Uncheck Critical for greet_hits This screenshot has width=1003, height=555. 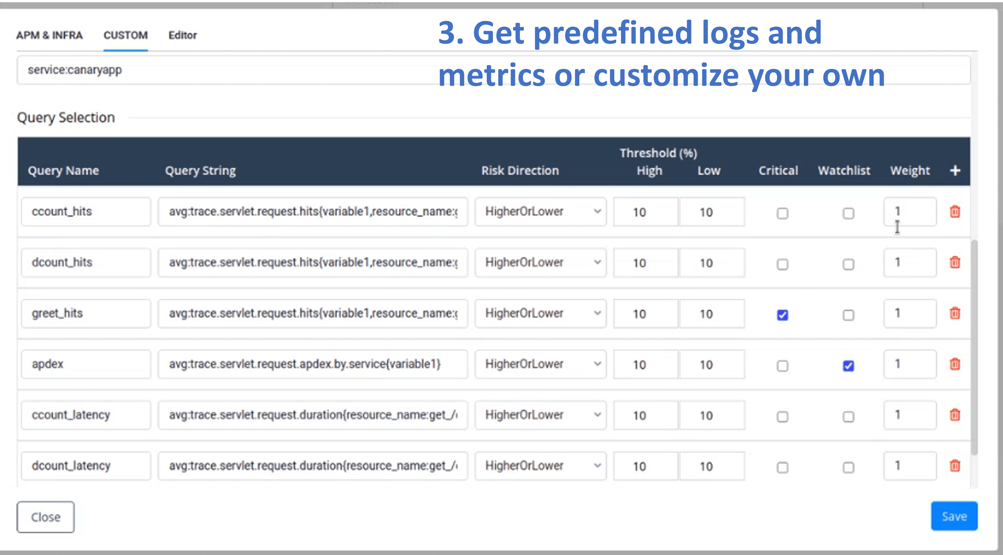pyautogui.click(x=782, y=315)
